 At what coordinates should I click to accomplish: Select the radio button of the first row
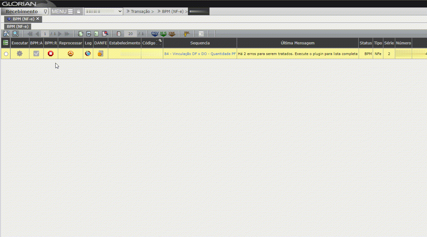(6, 54)
